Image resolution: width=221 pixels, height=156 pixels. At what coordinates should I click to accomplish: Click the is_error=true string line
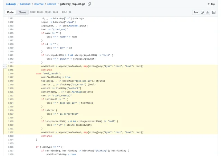pyautogui.click(x=63, y=114)
